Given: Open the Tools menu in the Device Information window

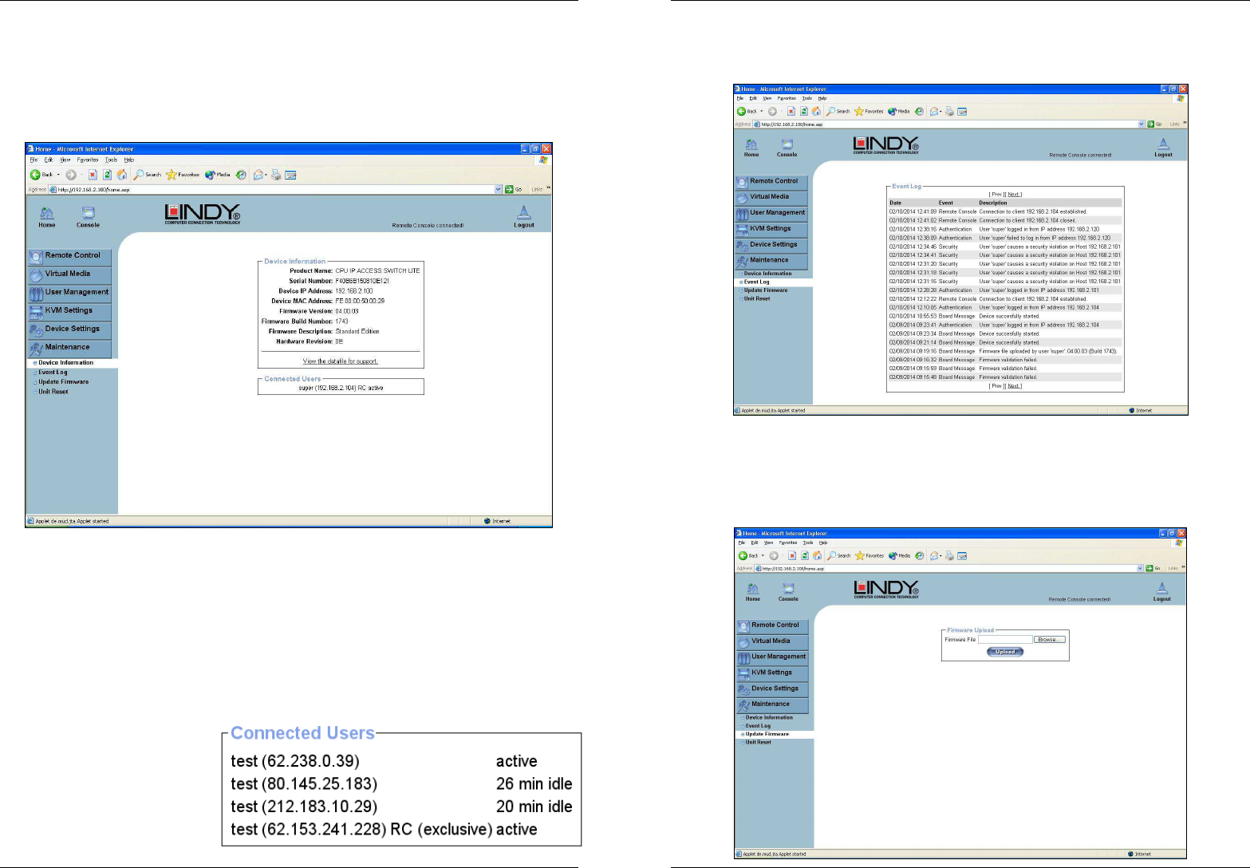Looking at the screenshot, I should 111,160.
